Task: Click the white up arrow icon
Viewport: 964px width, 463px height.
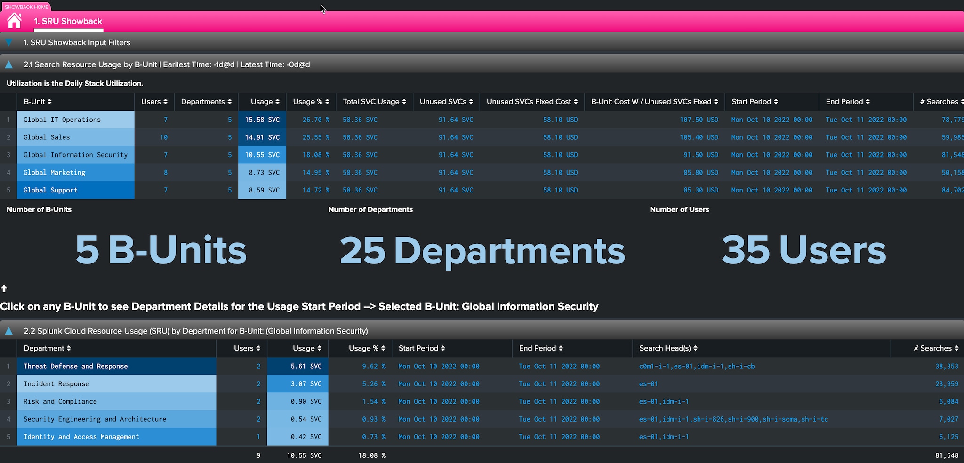Action: (4, 288)
